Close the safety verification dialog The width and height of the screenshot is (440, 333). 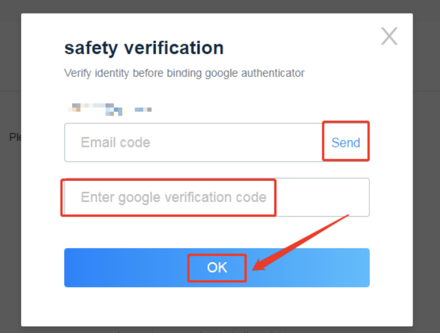[x=389, y=37]
